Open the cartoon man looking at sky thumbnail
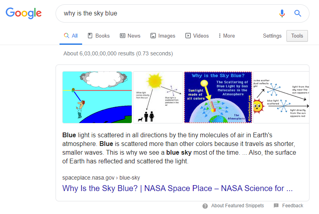The image size is (319, 214). [97, 97]
